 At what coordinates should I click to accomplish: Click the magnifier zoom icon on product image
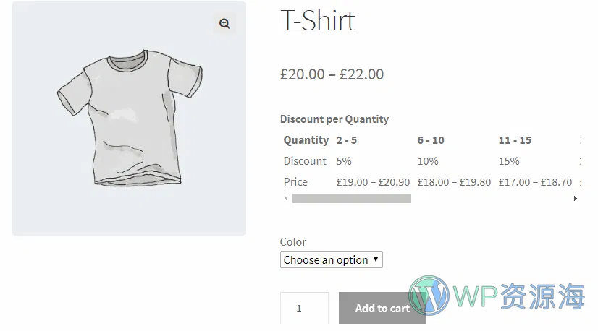[x=224, y=24]
